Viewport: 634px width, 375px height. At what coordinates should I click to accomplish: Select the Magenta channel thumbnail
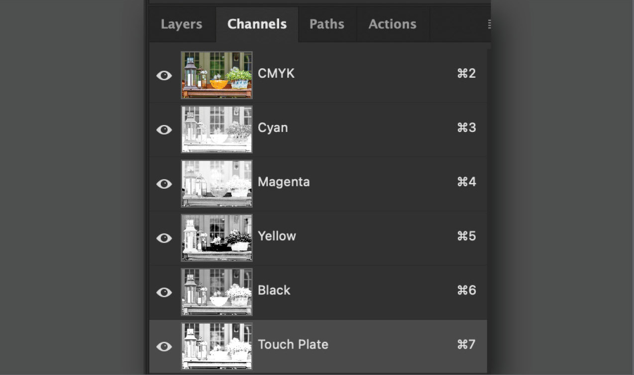(x=216, y=184)
